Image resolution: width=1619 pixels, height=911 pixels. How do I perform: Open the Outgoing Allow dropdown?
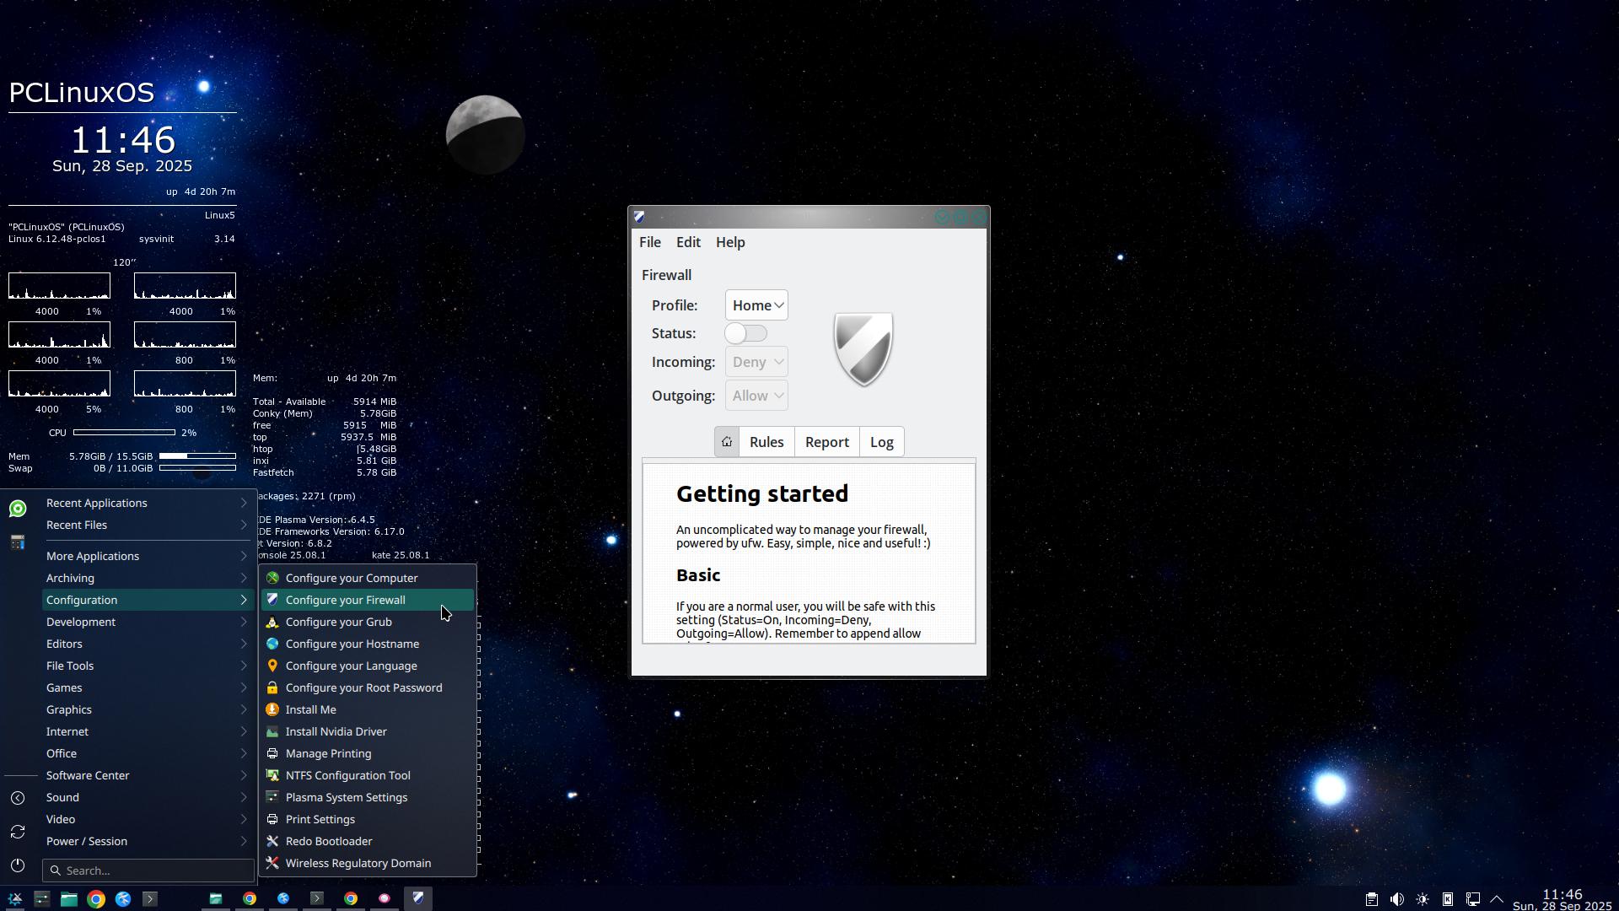pos(756,396)
